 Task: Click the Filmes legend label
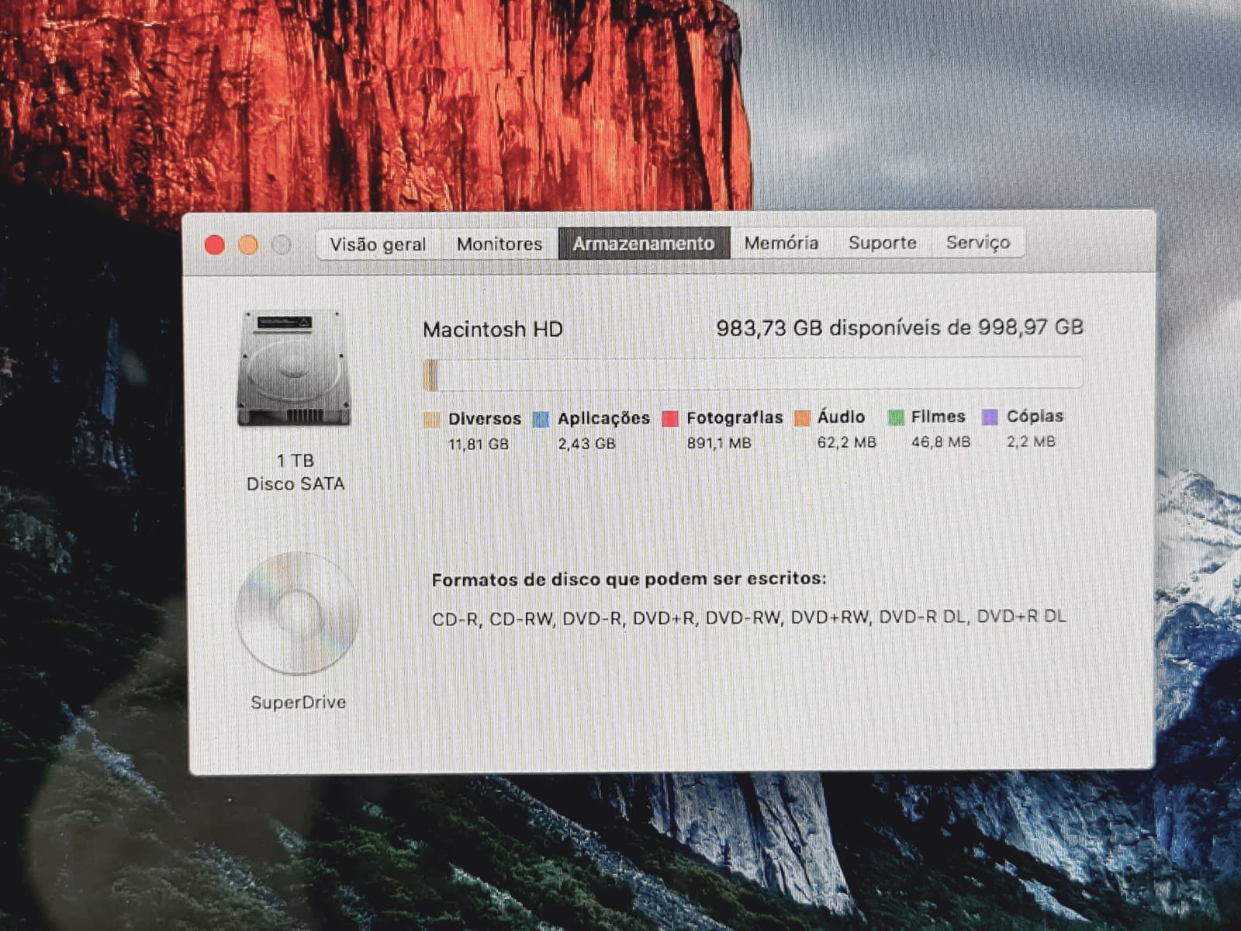click(938, 417)
